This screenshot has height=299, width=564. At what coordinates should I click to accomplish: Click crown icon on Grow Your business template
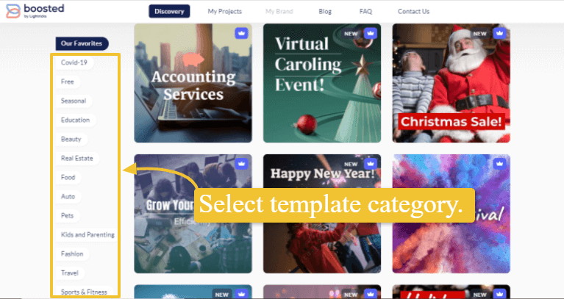click(x=242, y=164)
